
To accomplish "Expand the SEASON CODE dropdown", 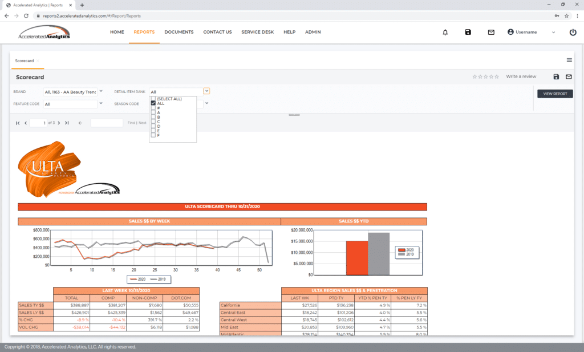I will [x=206, y=103].
